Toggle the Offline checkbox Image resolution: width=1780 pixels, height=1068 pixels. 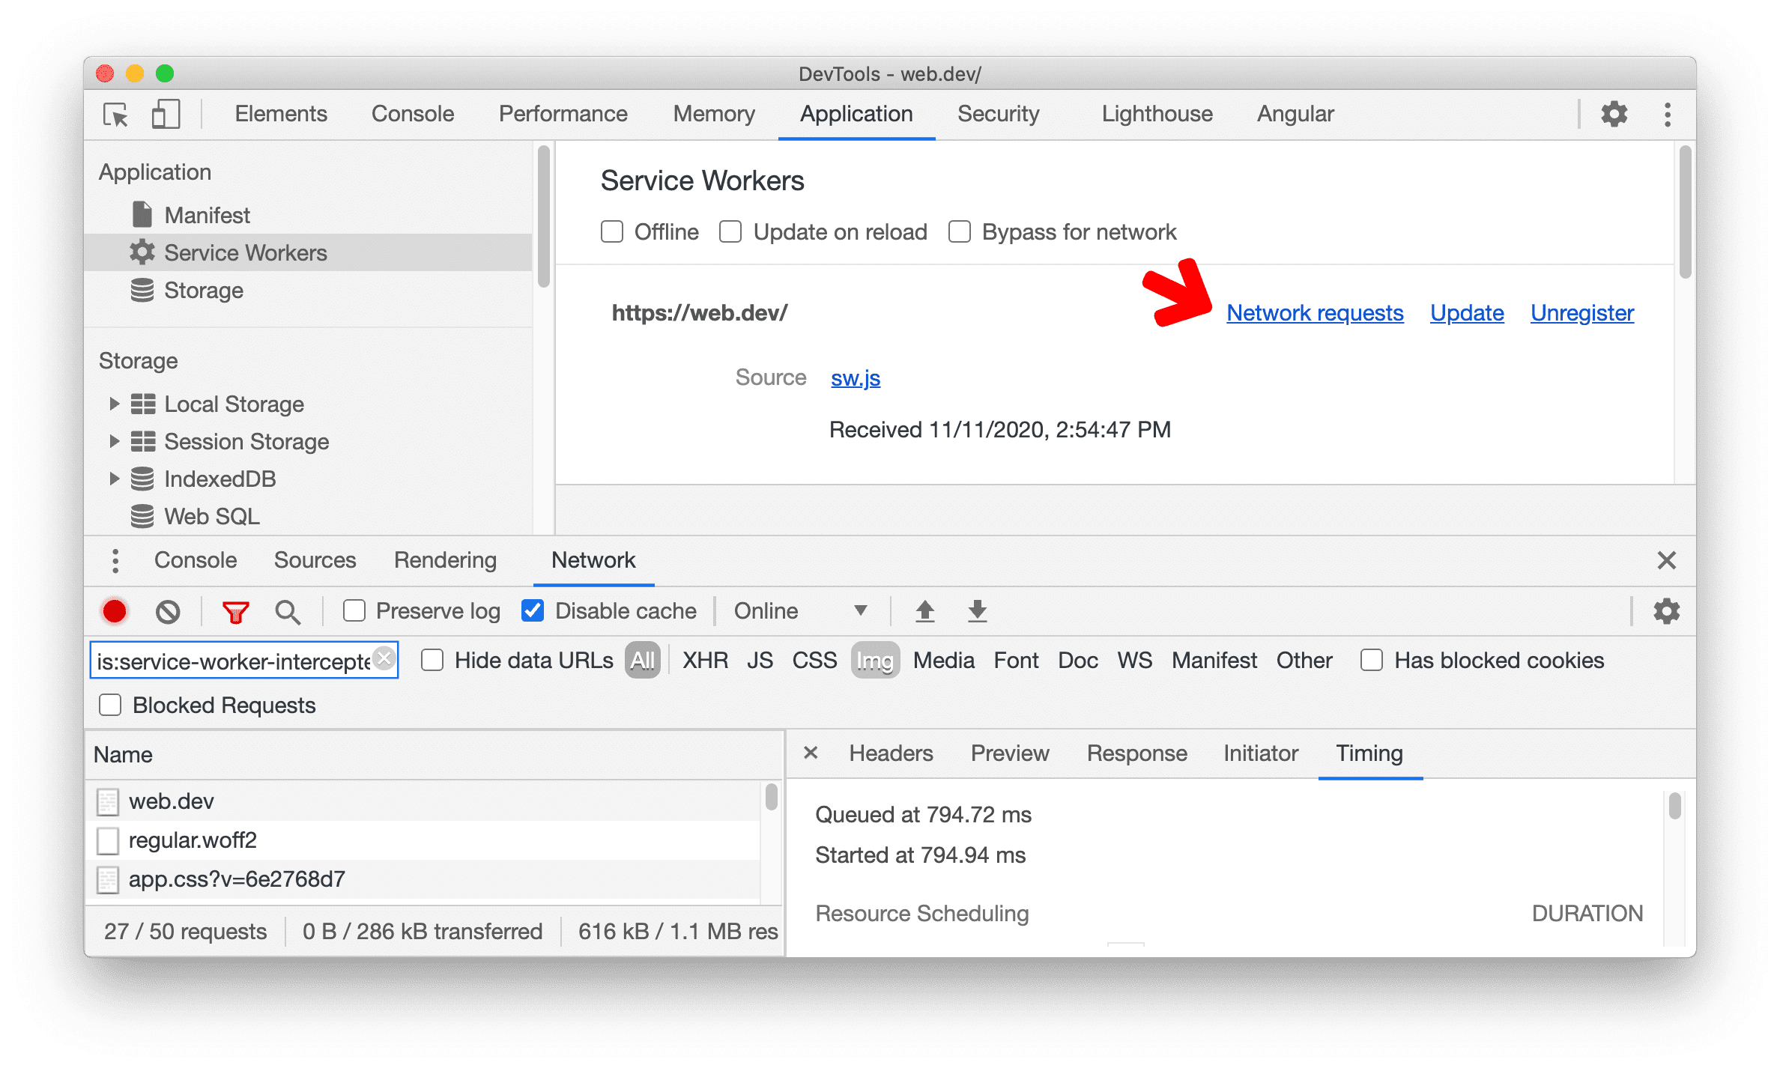coord(611,231)
